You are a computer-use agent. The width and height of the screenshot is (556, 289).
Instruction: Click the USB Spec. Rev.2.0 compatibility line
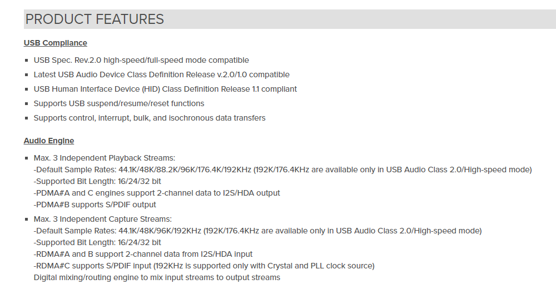[x=141, y=60]
